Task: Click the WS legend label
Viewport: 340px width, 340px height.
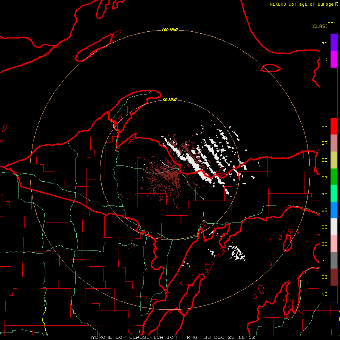Action: [324, 210]
